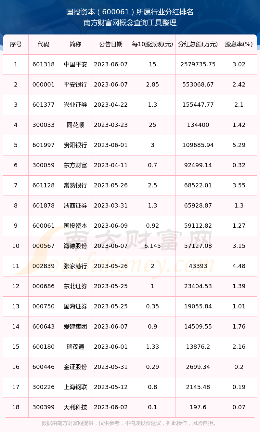Click the 13876.2 dividend total
Screen dimensions: 260x432
[x=198, y=347]
